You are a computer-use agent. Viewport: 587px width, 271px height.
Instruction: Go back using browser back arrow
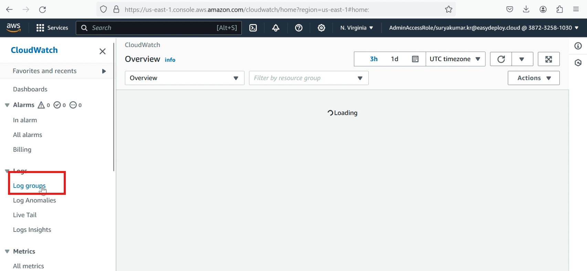click(9, 9)
